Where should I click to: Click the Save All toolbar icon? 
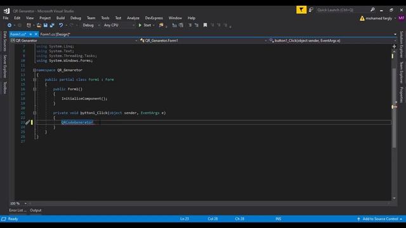point(52,25)
